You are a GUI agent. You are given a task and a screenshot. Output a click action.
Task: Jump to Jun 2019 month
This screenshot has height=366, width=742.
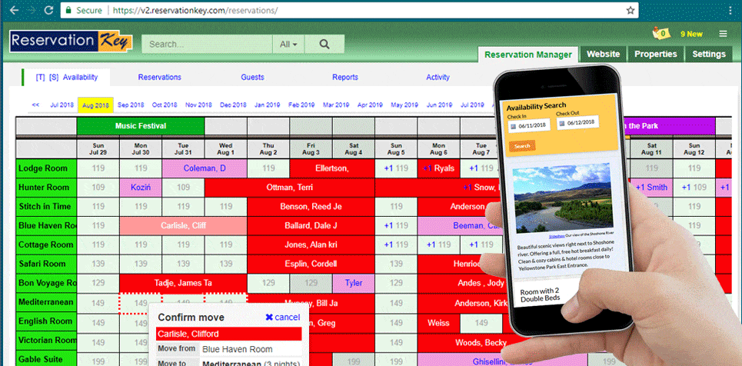click(x=439, y=105)
